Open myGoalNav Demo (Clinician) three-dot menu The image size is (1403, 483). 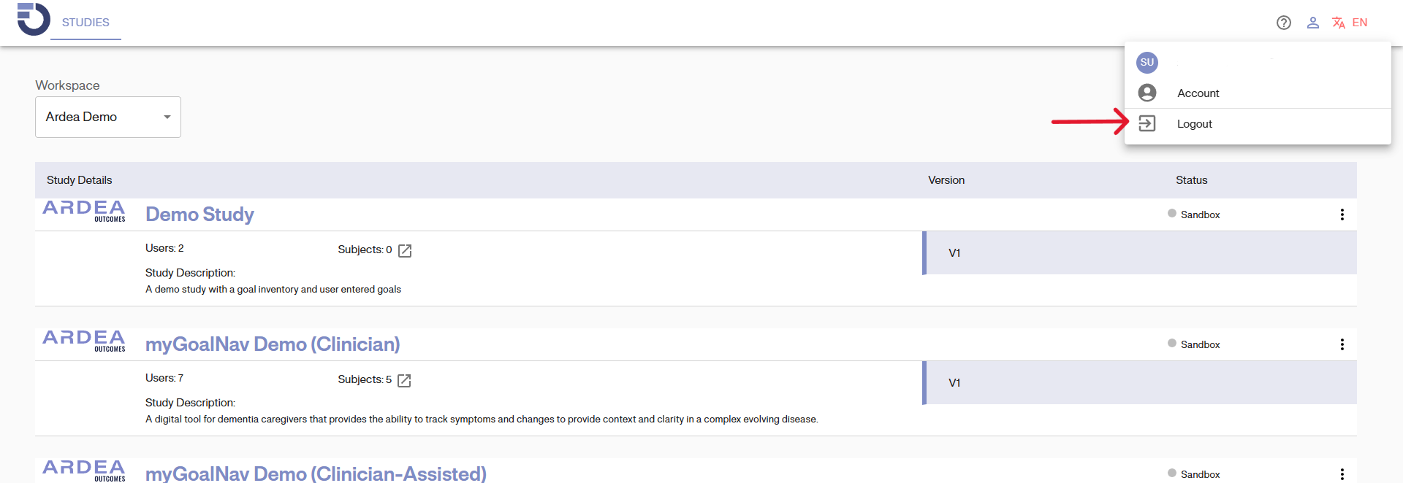(x=1342, y=344)
